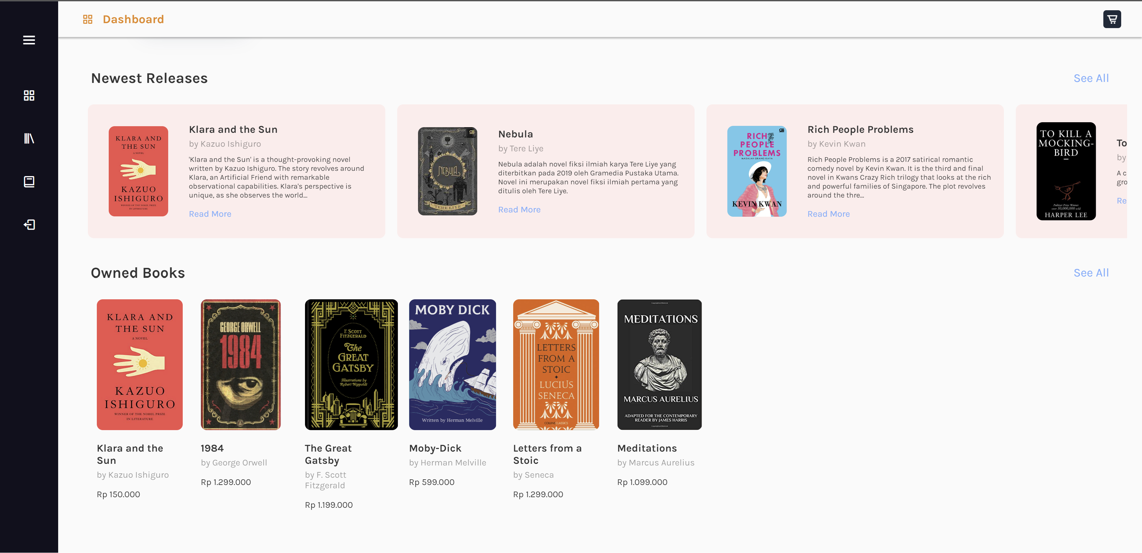Image resolution: width=1142 pixels, height=553 pixels.
Task: Click owned title 'Letters from a Stoic'
Action: click(547, 454)
